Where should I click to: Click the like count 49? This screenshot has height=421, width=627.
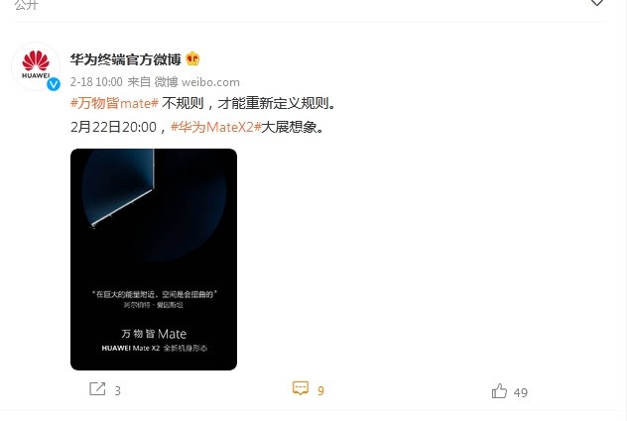pos(521,392)
